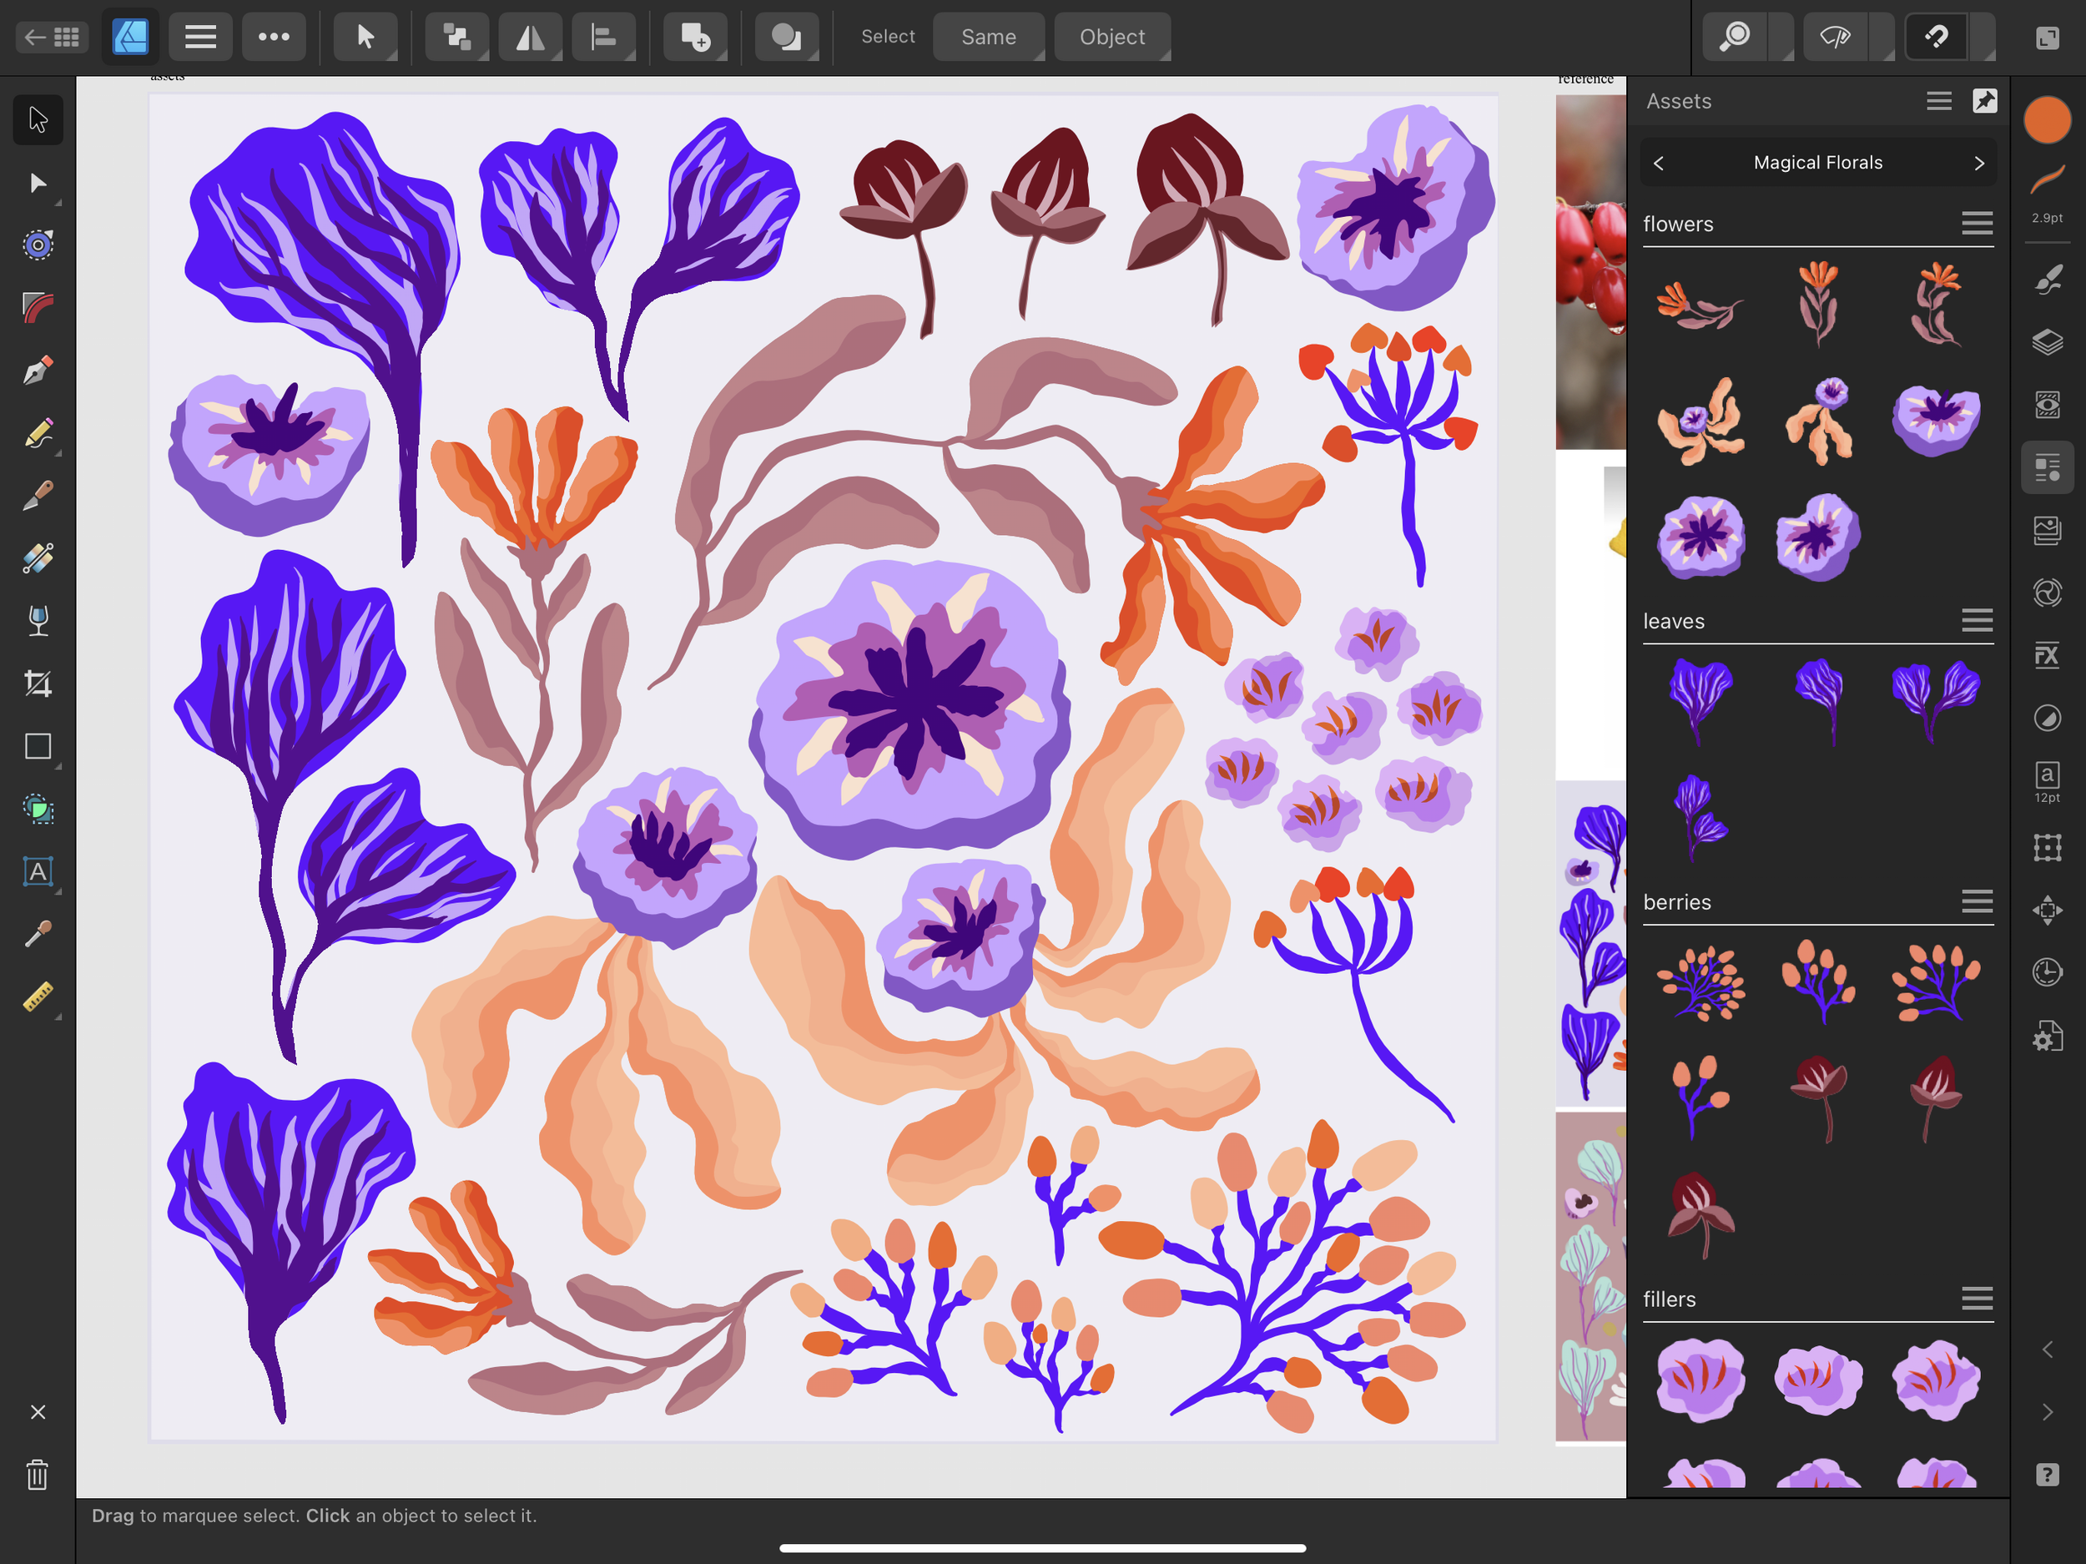Open the more options ellipsis menu
Image resolution: width=2086 pixels, height=1564 pixels.
click(274, 37)
